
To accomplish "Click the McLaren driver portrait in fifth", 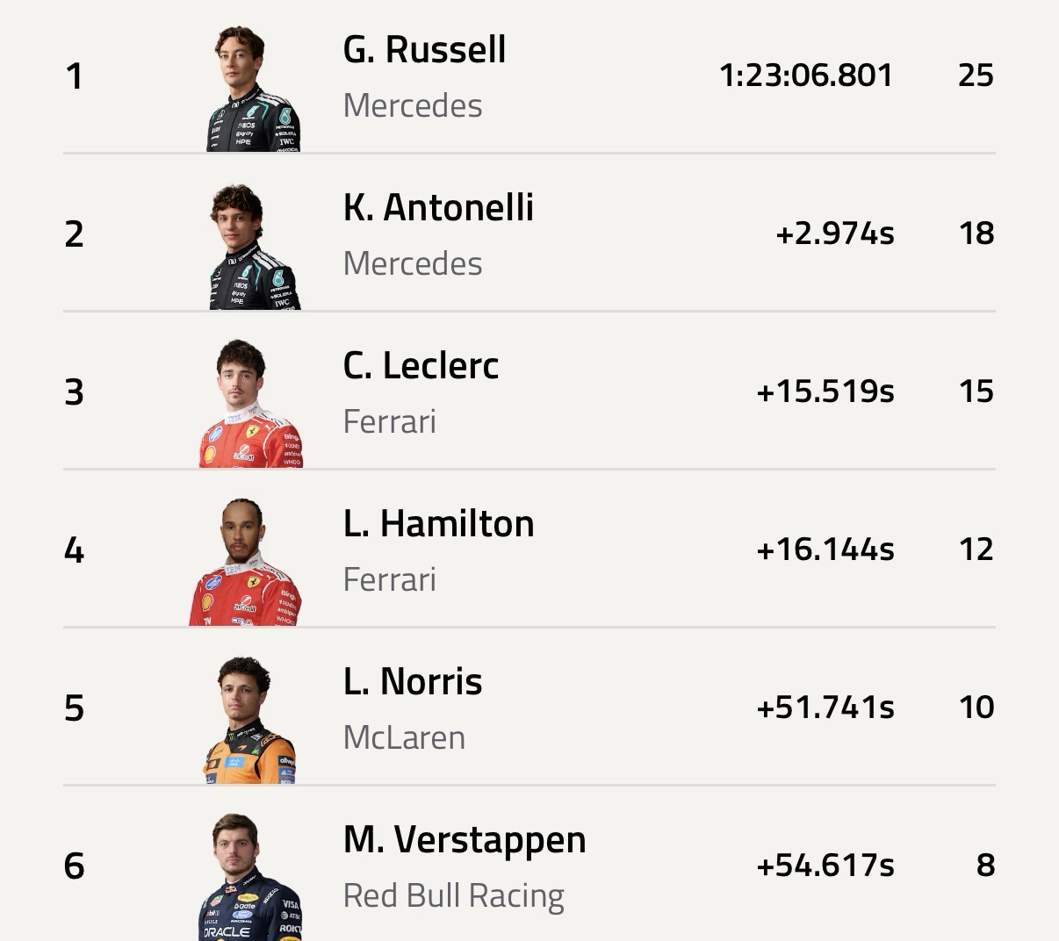I will pos(249,720).
